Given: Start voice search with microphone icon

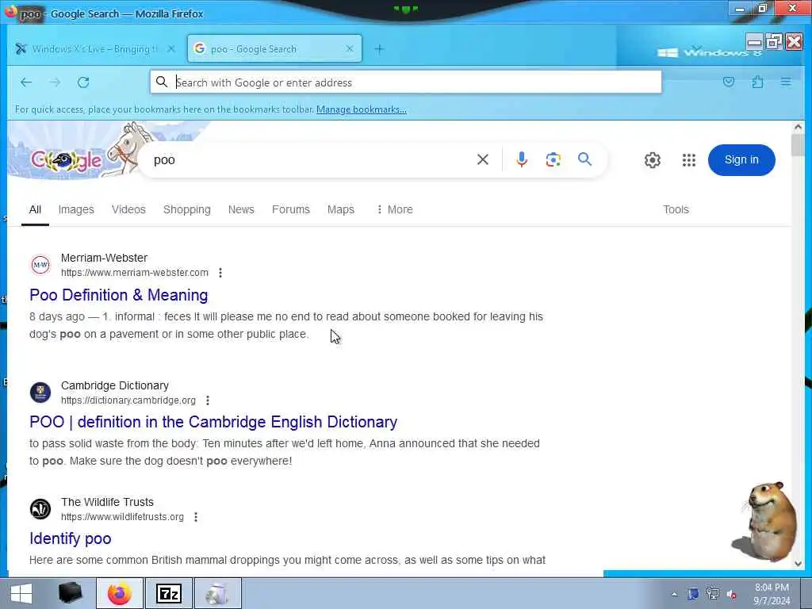Looking at the screenshot, I should pos(522,159).
